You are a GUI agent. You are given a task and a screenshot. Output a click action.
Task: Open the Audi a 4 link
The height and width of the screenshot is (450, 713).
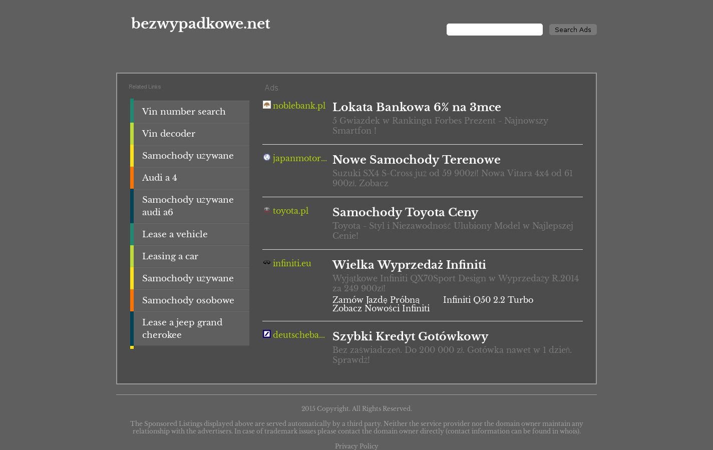click(159, 178)
